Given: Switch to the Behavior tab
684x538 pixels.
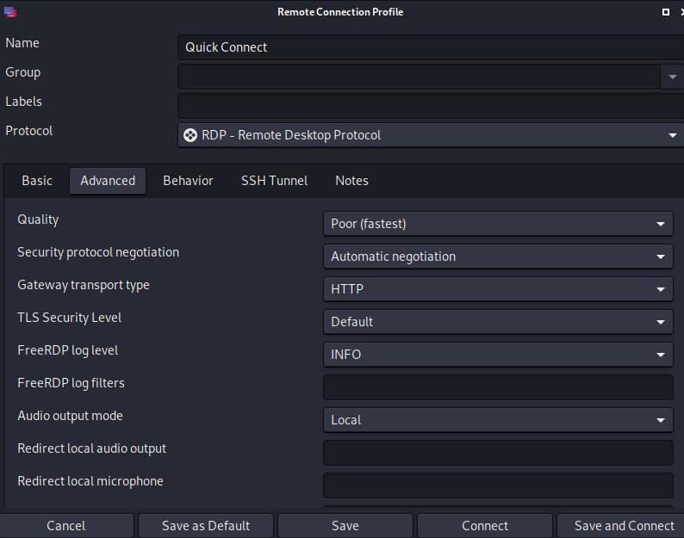Looking at the screenshot, I should tap(188, 181).
